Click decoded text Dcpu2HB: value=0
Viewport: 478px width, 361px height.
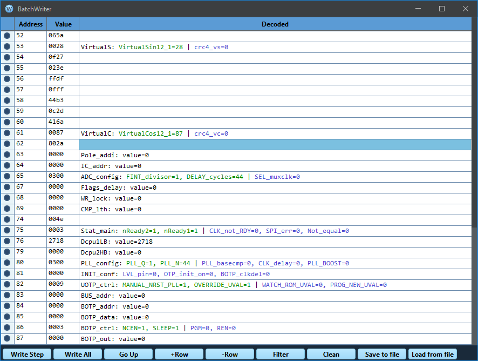(111, 252)
